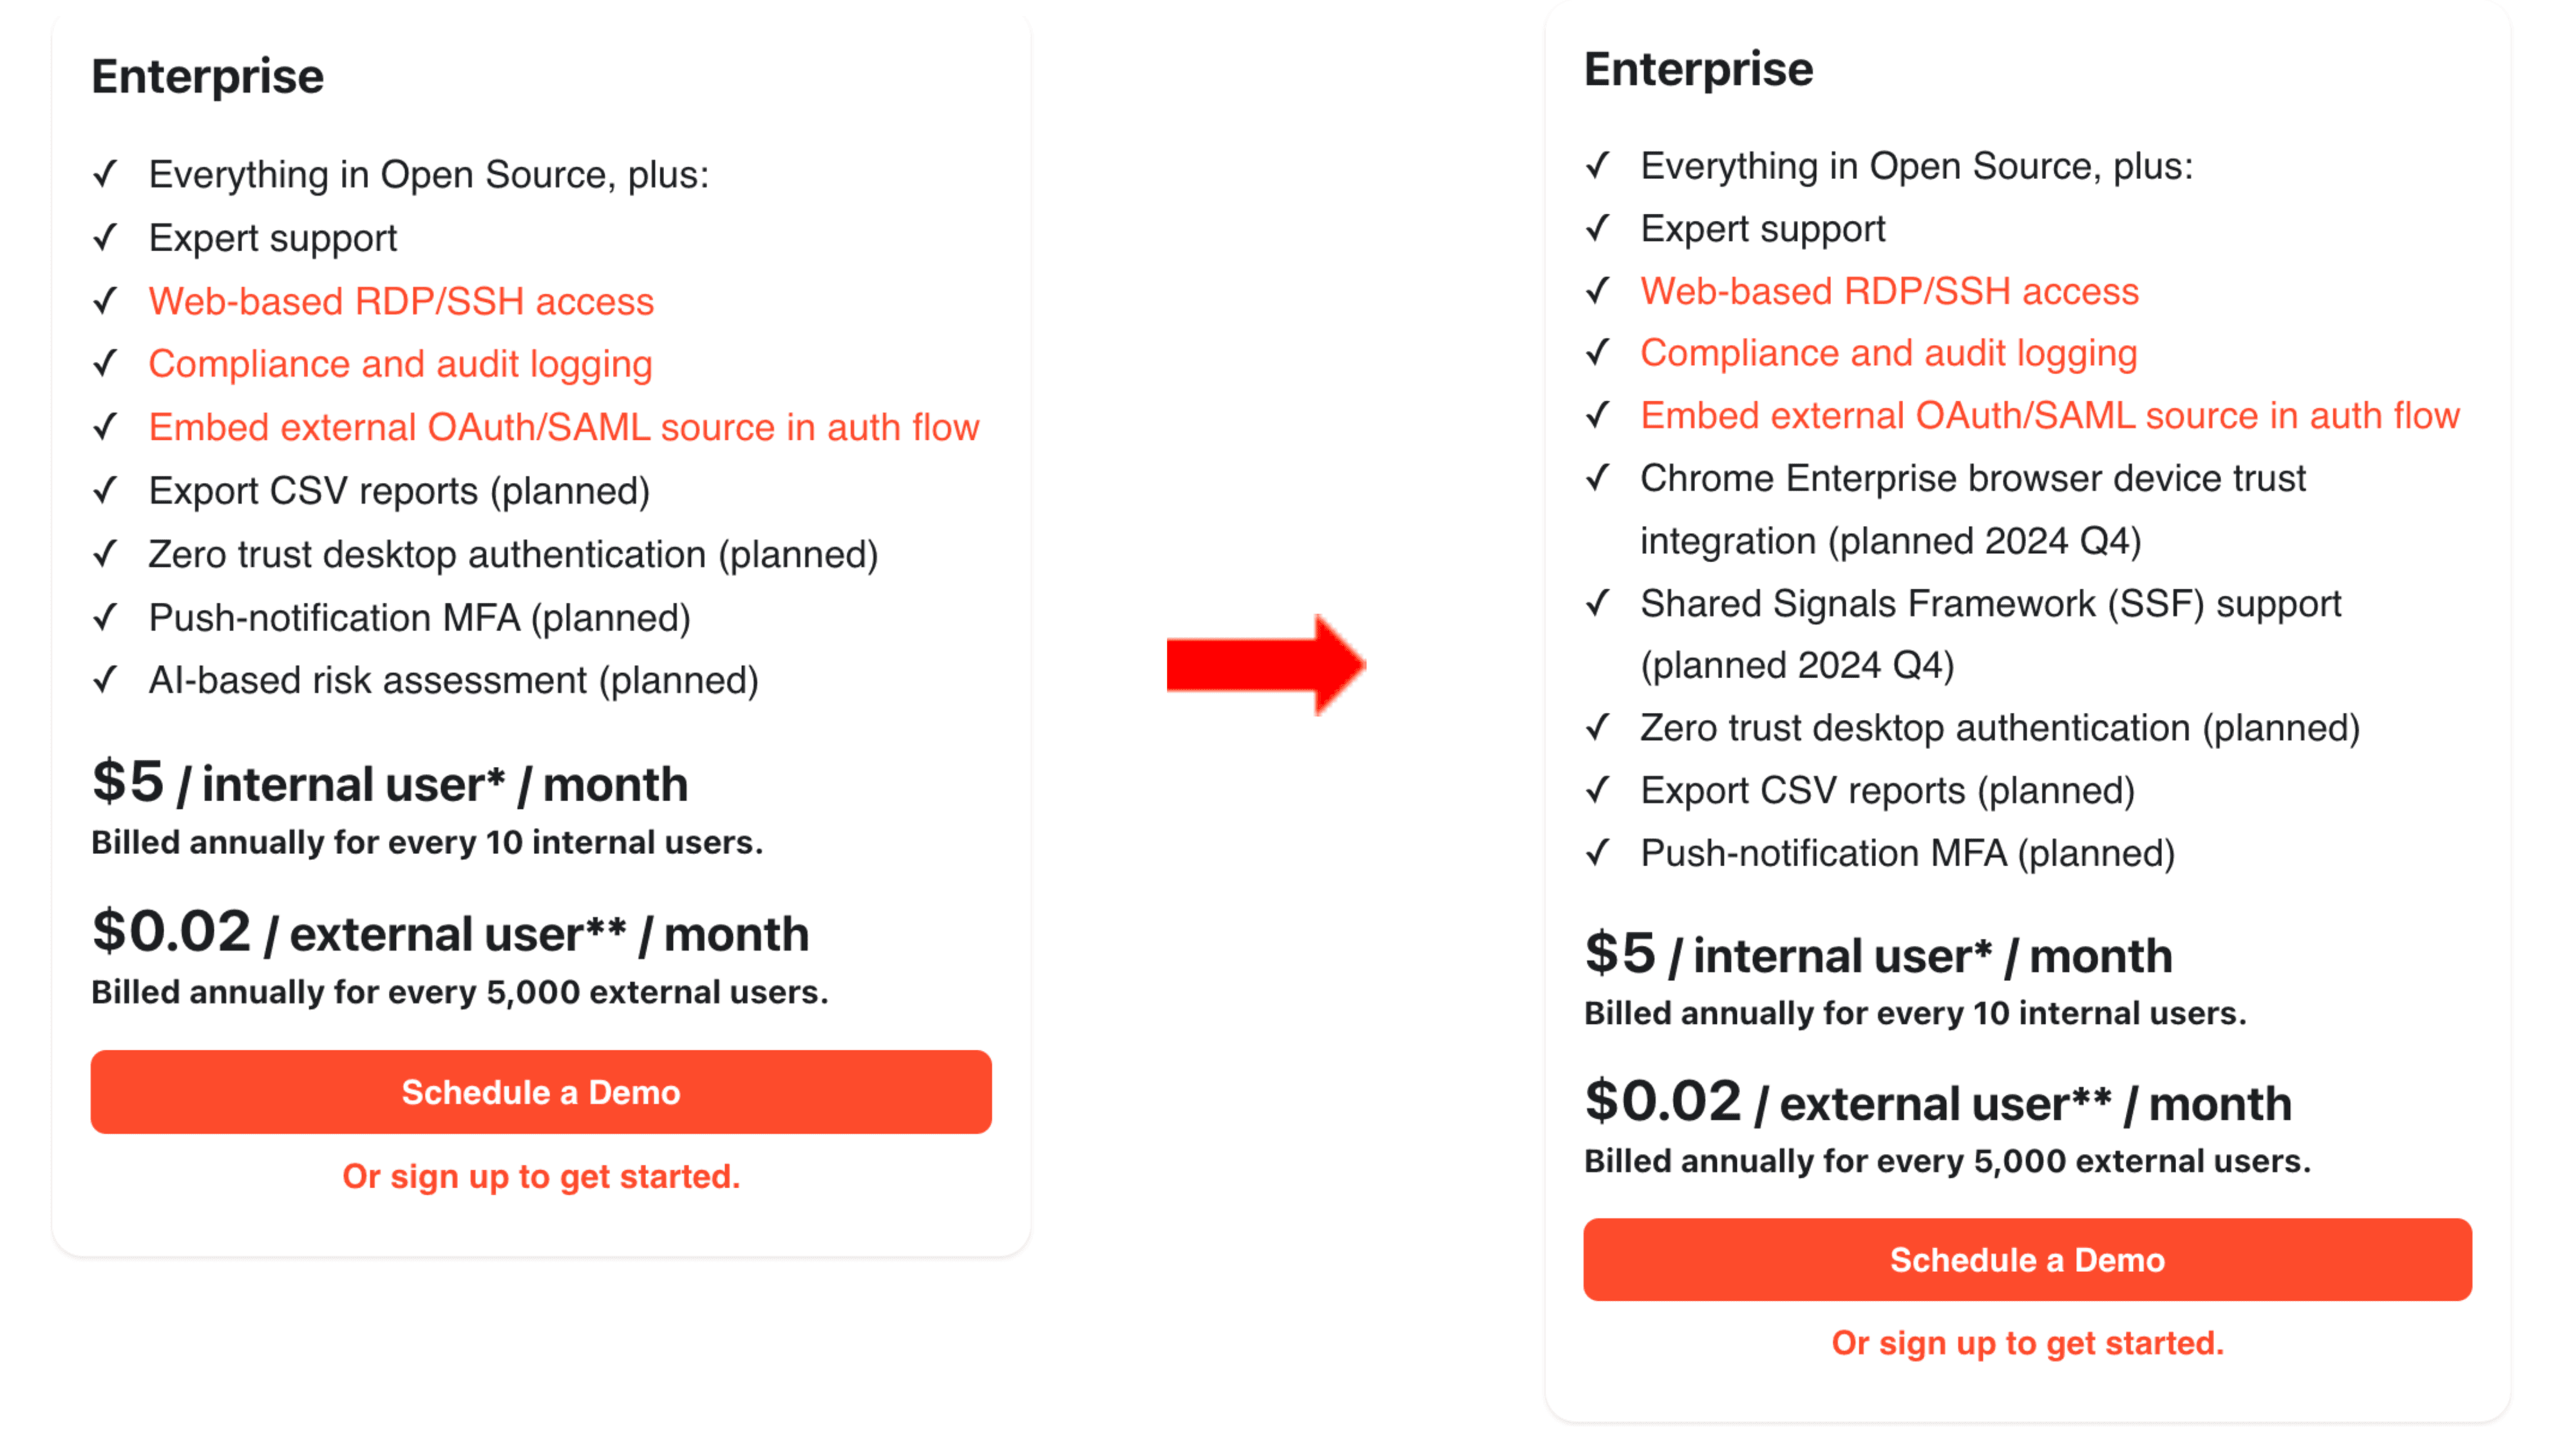This screenshot has height=1449, width=2576.
Task: Click Export CSV reports checkmark in right card
Action: click(x=1597, y=790)
